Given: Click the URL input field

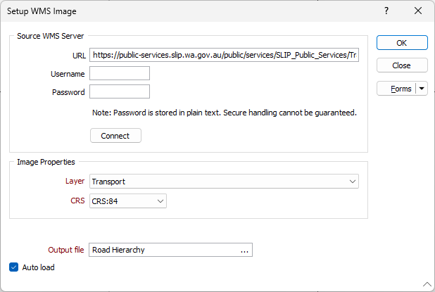Looking at the screenshot, I should tap(225, 55).
